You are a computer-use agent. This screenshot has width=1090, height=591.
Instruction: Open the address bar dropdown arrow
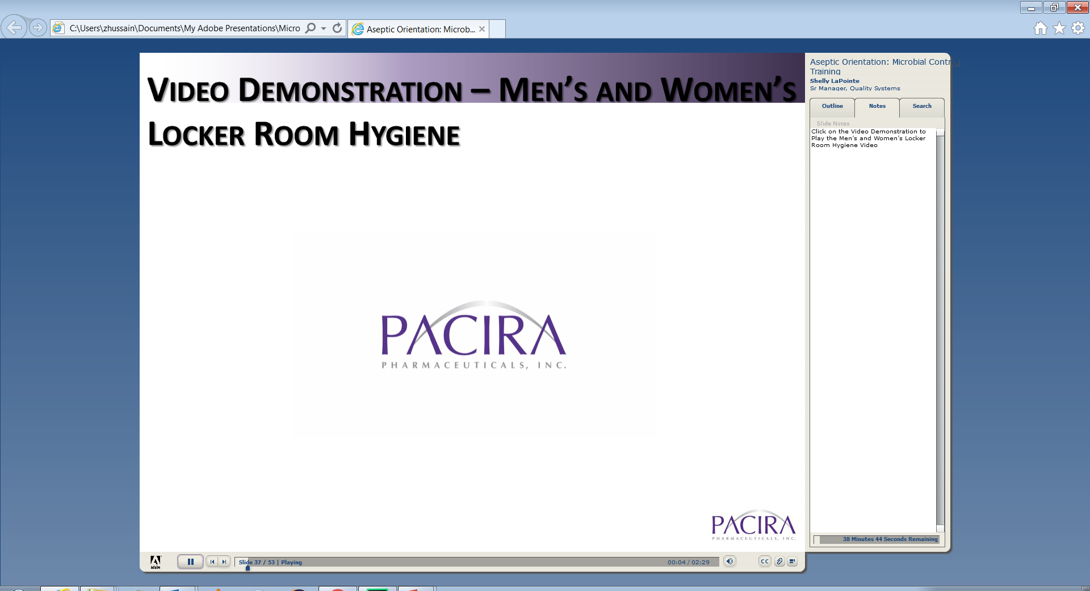pos(324,28)
